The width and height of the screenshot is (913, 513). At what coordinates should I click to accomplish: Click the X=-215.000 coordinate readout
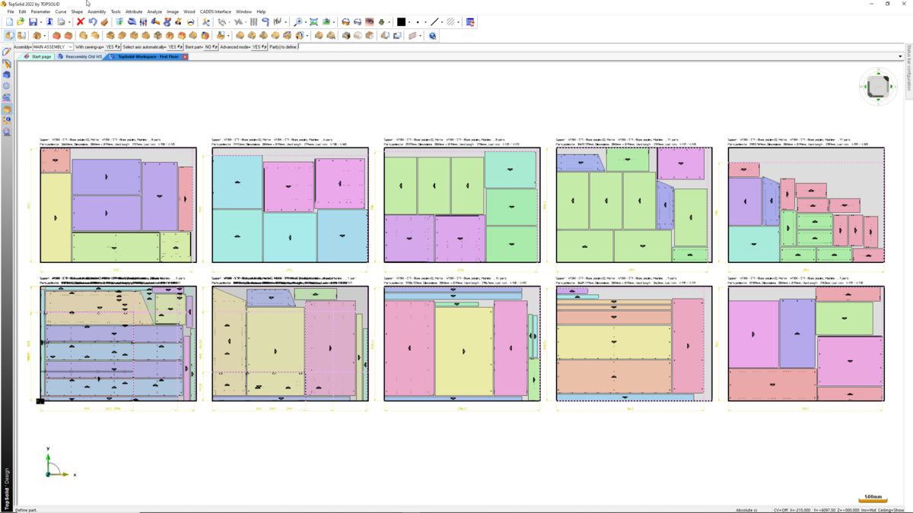tap(800, 510)
